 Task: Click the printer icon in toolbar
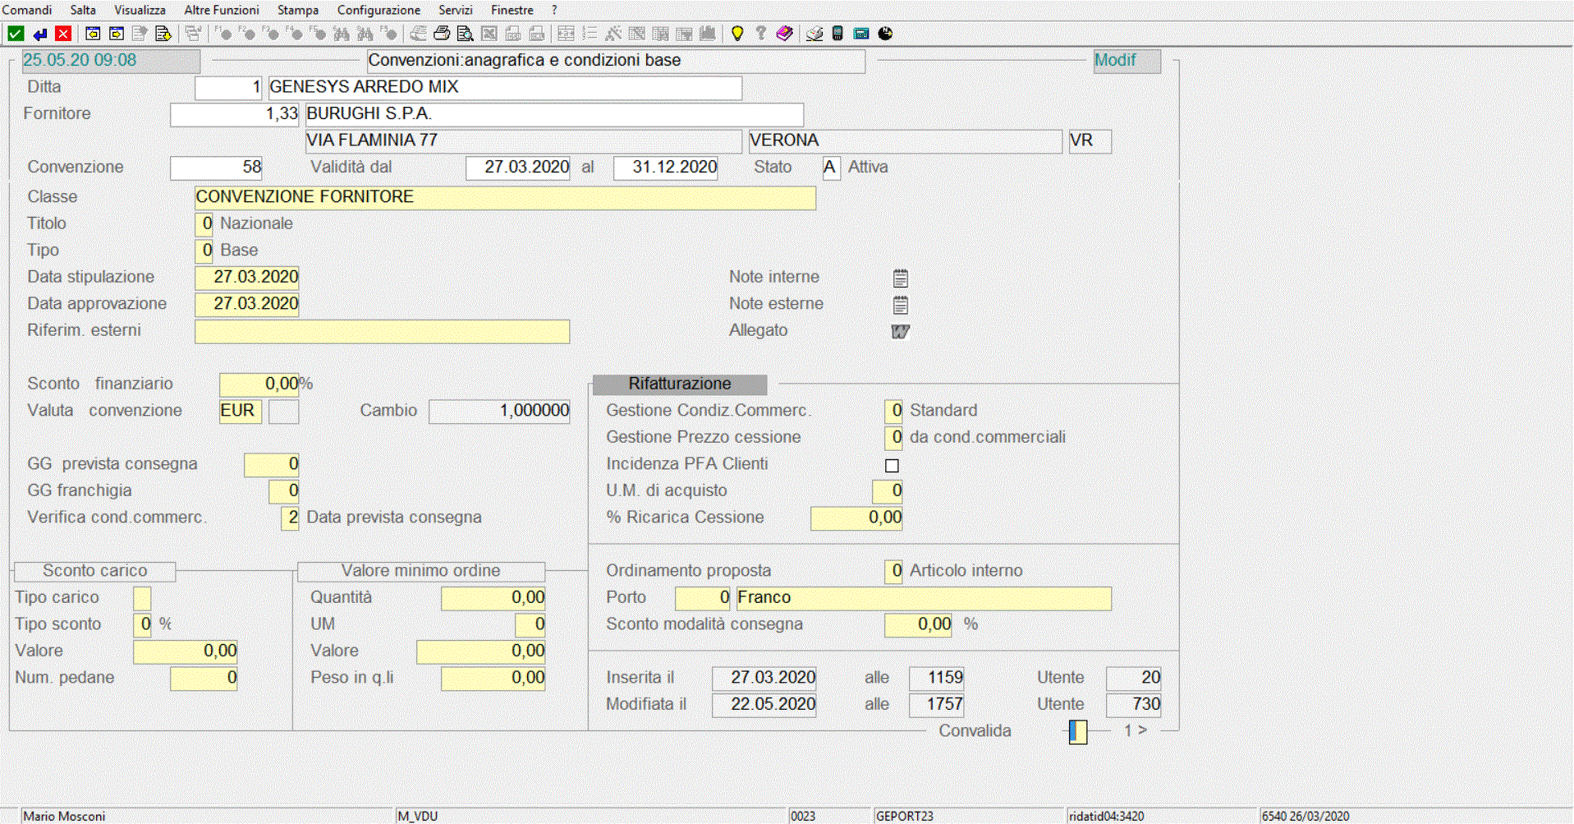pyautogui.click(x=442, y=34)
